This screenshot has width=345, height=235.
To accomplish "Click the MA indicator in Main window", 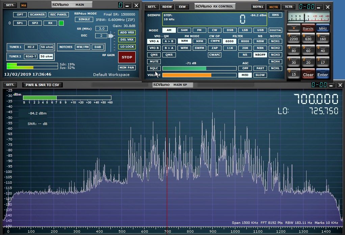I will coord(24,5).
